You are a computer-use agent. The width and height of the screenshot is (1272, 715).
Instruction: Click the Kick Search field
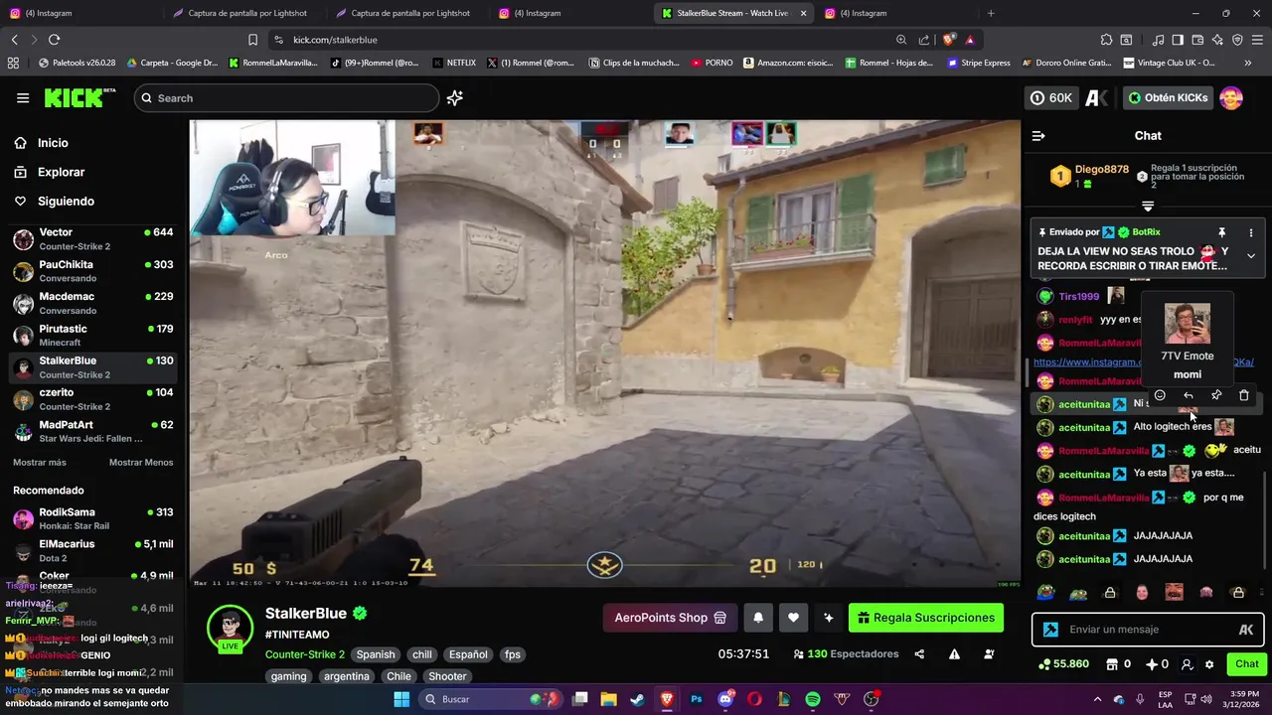tap(286, 98)
